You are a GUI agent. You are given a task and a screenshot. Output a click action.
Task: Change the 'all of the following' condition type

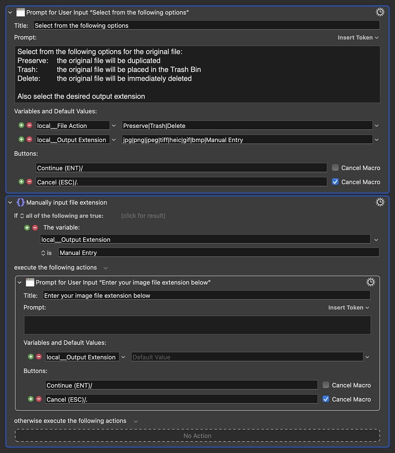point(22,216)
